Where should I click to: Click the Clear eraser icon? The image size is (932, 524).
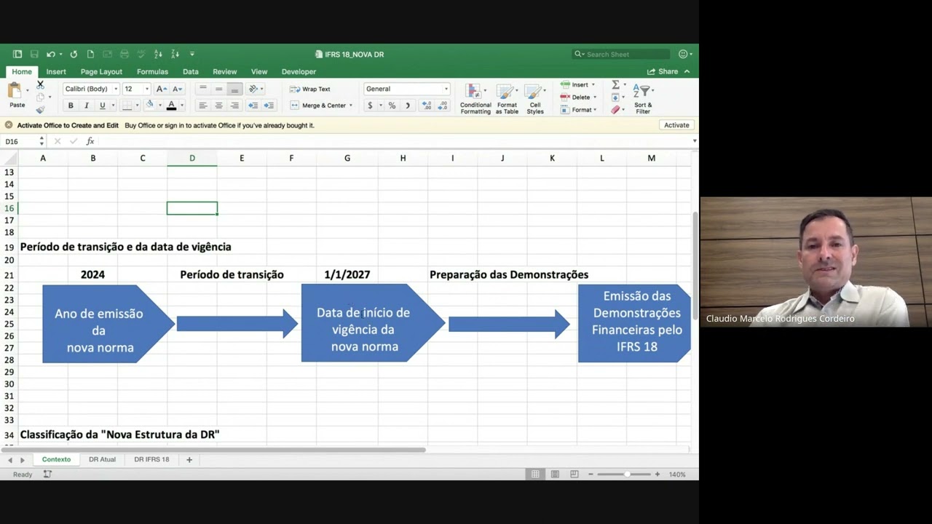click(x=616, y=110)
